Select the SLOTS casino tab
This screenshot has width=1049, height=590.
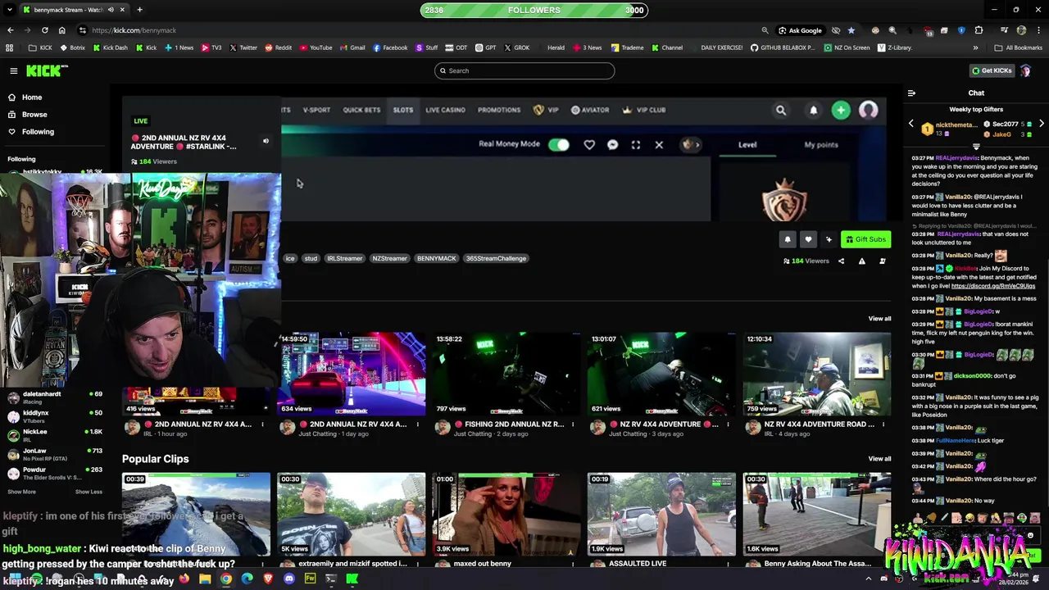point(403,110)
